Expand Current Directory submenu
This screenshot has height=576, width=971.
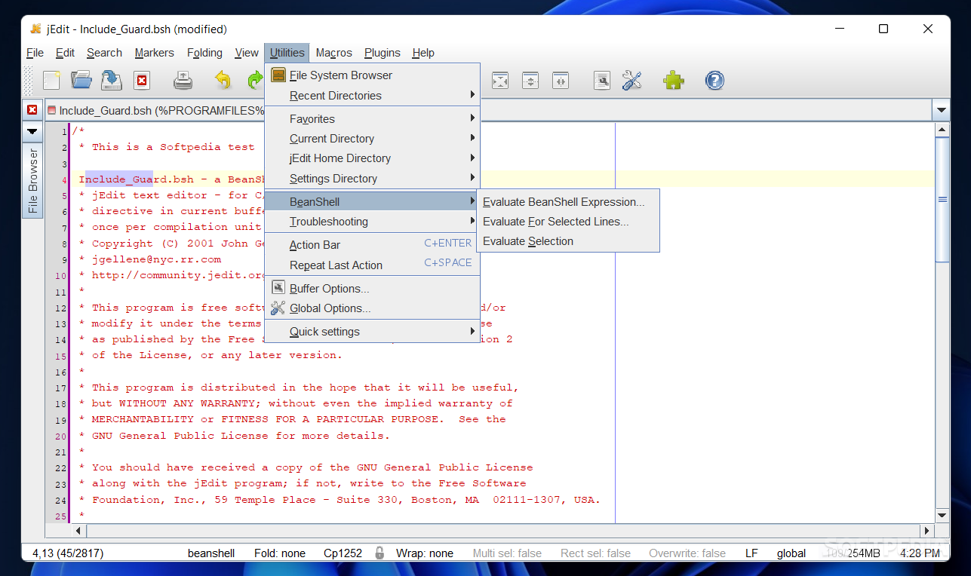[372, 139]
